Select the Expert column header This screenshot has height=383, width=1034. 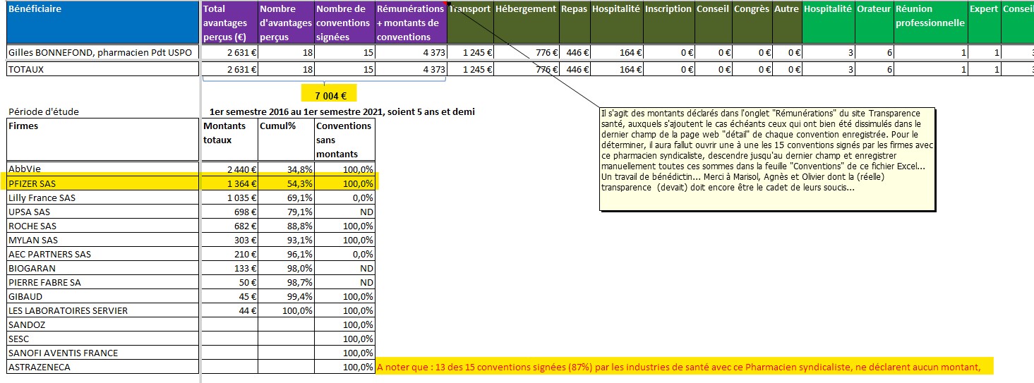(984, 23)
